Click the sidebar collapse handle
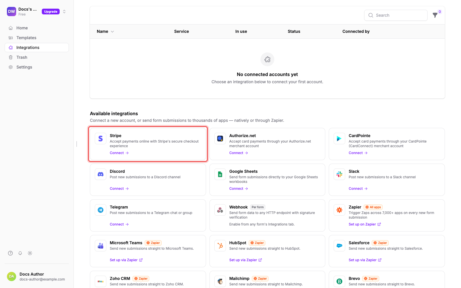Viewport: 461px width, 288px height. (77, 144)
